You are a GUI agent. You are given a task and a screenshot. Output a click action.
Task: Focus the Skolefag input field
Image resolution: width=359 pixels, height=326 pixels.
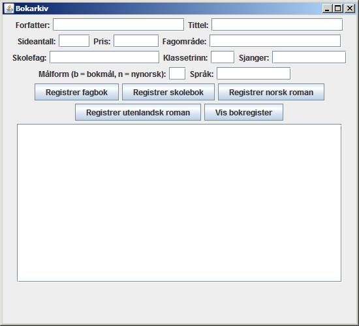coord(104,57)
